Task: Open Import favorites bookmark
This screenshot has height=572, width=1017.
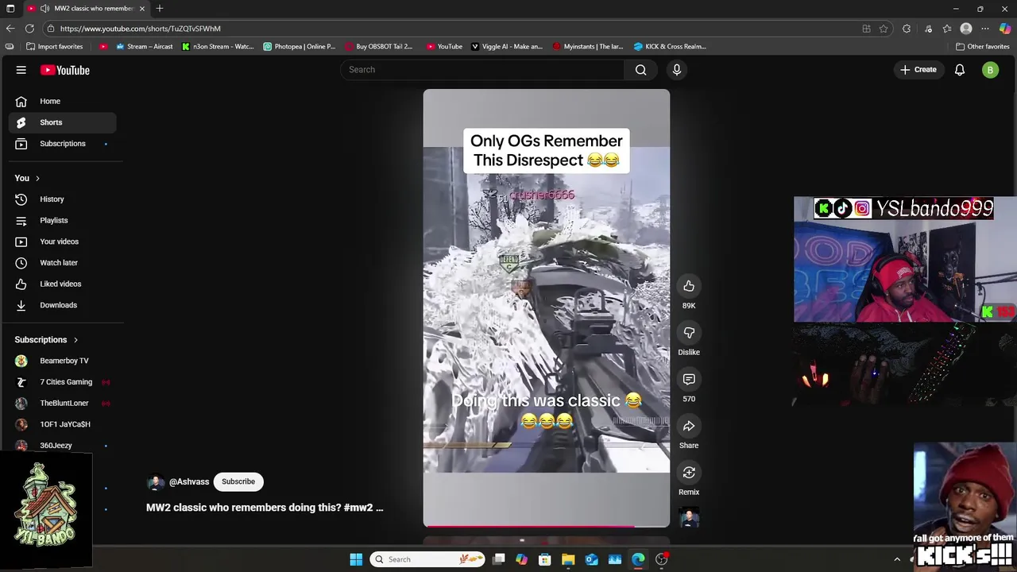Action: click(55, 46)
